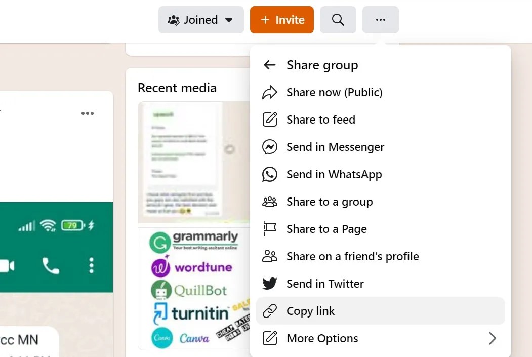Viewport: 532px width, 357px height.
Task: Select Share on a friend's profile
Action: tap(353, 256)
